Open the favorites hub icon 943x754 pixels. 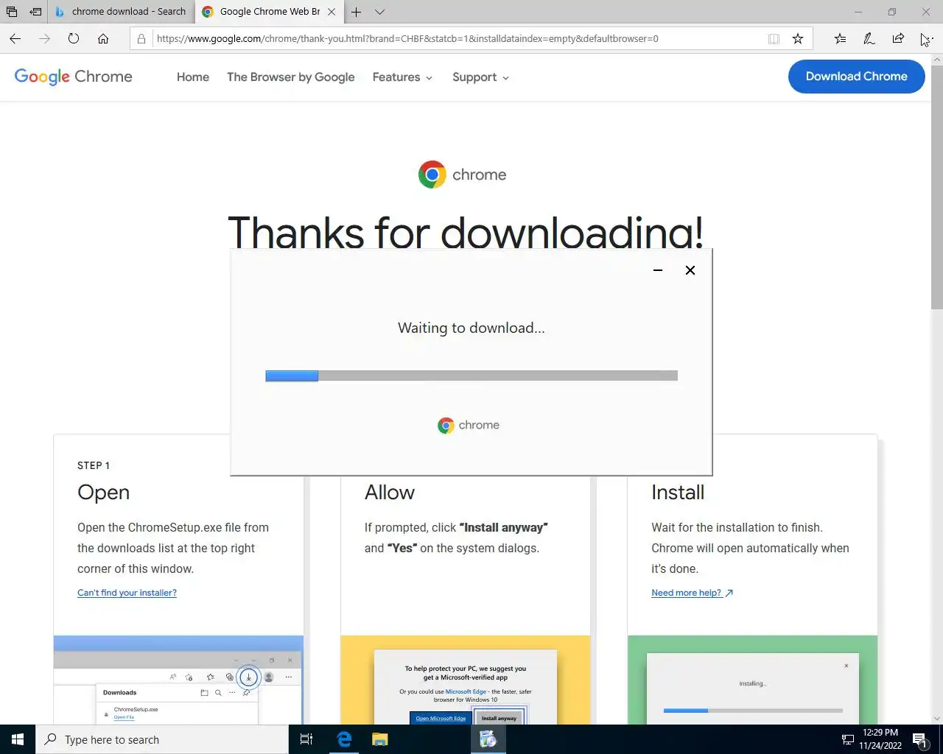[x=840, y=38]
